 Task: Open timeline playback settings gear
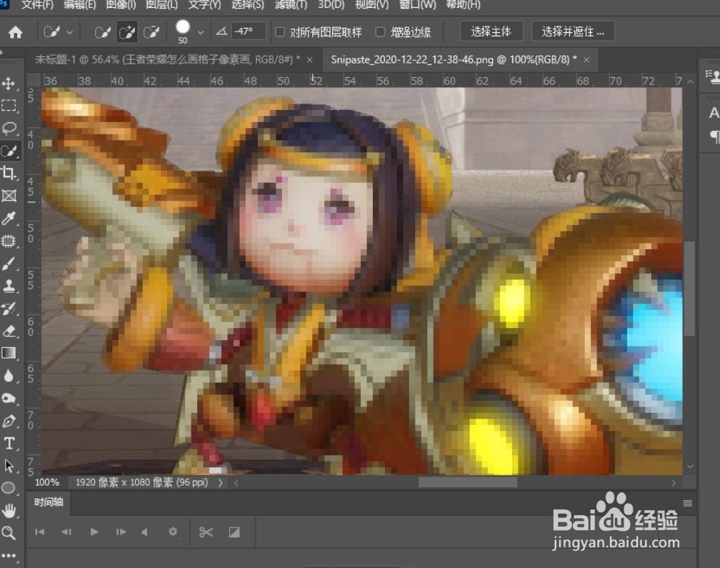point(173,532)
